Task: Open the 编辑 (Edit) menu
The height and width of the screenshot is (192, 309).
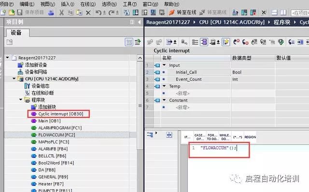Action: (x=27, y=4)
